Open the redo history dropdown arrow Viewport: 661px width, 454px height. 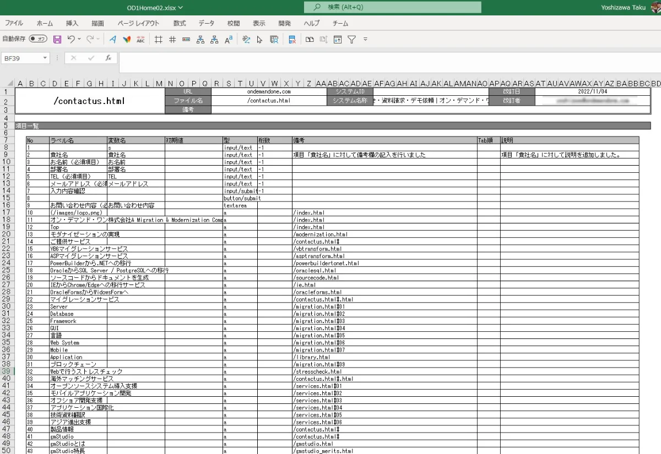coord(98,39)
